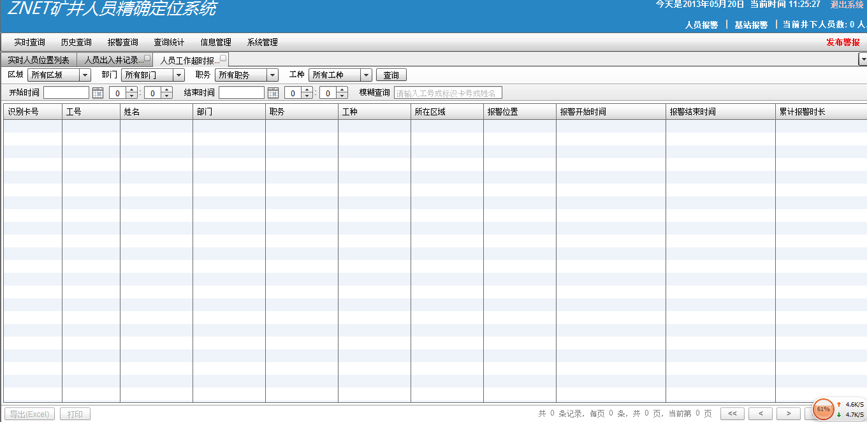Open the 职务 dropdown showing 所有职务
Viewport: 867px width, 422px height.
273,75
